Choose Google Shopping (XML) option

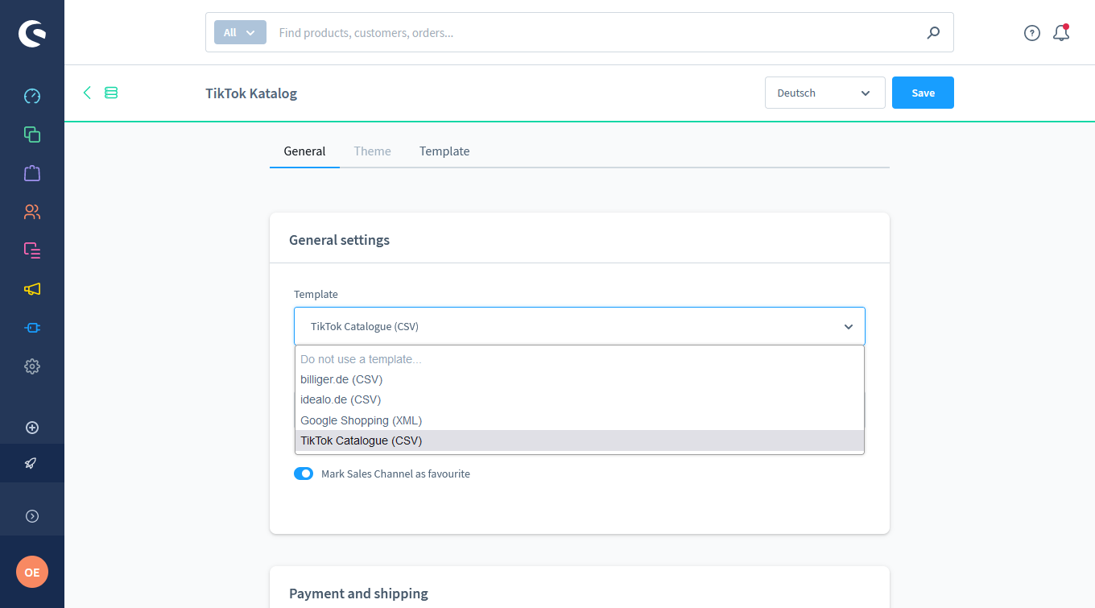click(x=580, y=420)
